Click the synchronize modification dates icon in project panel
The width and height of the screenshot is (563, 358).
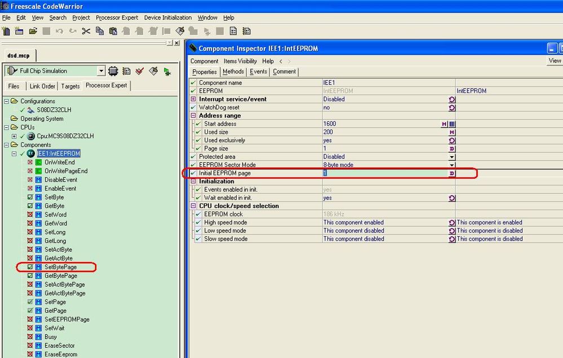pyautogui.click(x=126, y=71)
